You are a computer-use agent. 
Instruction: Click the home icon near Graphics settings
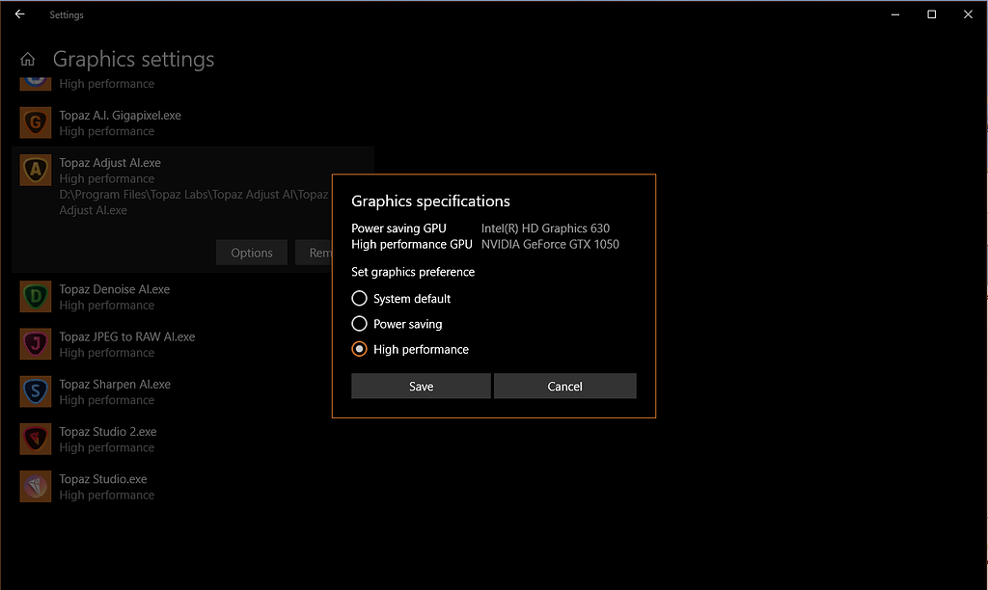coord(28,59)
